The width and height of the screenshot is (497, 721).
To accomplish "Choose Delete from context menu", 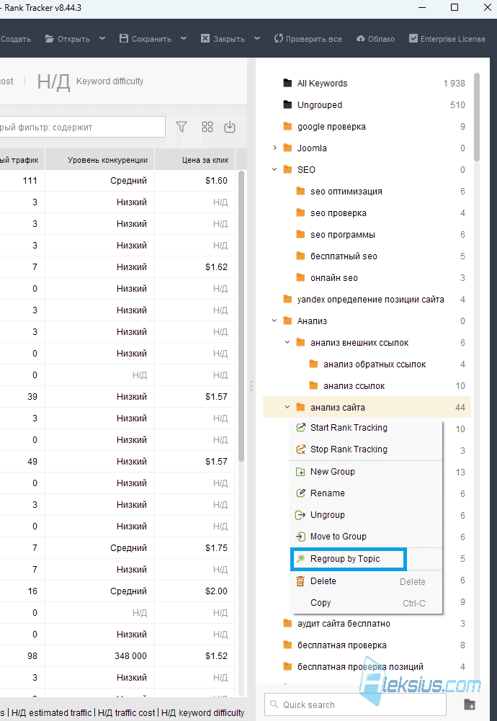I will (x=366, y=581).
